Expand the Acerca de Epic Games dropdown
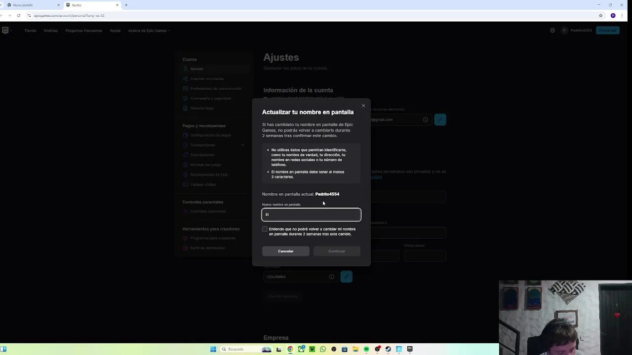 [x=149, y=31]
